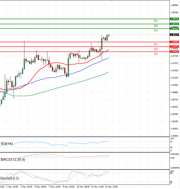The width and height of the screenshot is (180, 189).
Task: Click the 1.07405 price axis value
Action: click(174, 70)
